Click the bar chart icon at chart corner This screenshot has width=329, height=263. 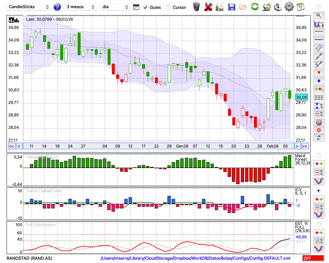tap(14, 20)
